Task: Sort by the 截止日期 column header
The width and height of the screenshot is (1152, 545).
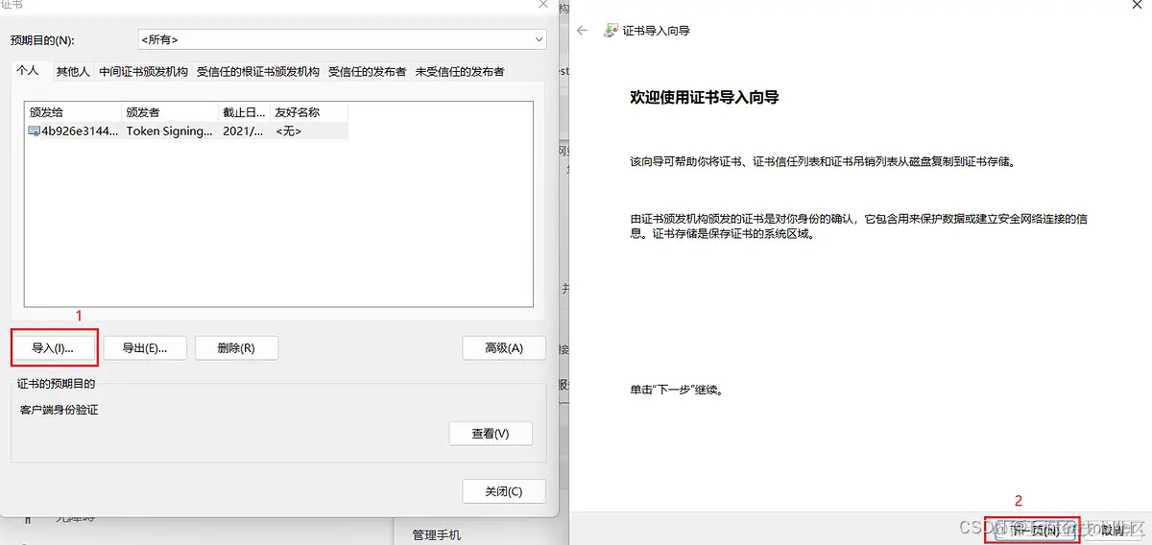Action: click(244, 112)
